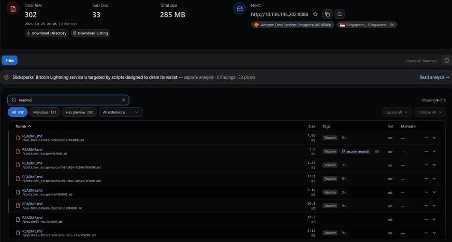The height and width of the screenshot is (242, 452).
Task: Click the analysis headline about Slicksparks' Bitcoin Lightning
Action: pyautogui.click(x=95, y=77)
